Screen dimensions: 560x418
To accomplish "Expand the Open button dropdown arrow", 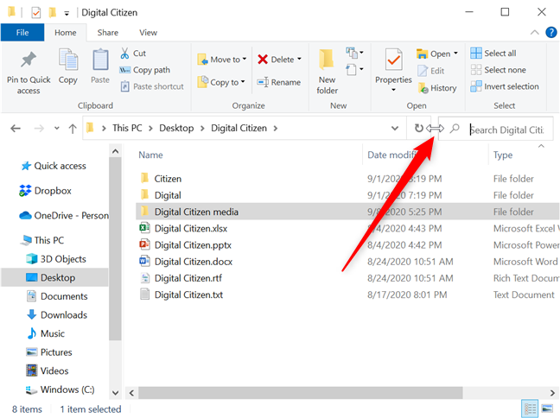I will (x=455, y=54).
